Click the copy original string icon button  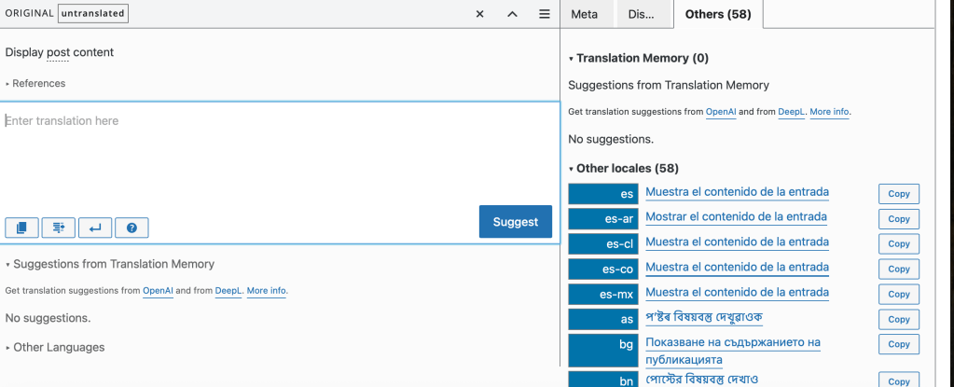pyautogui.click(x=22, y=228)
